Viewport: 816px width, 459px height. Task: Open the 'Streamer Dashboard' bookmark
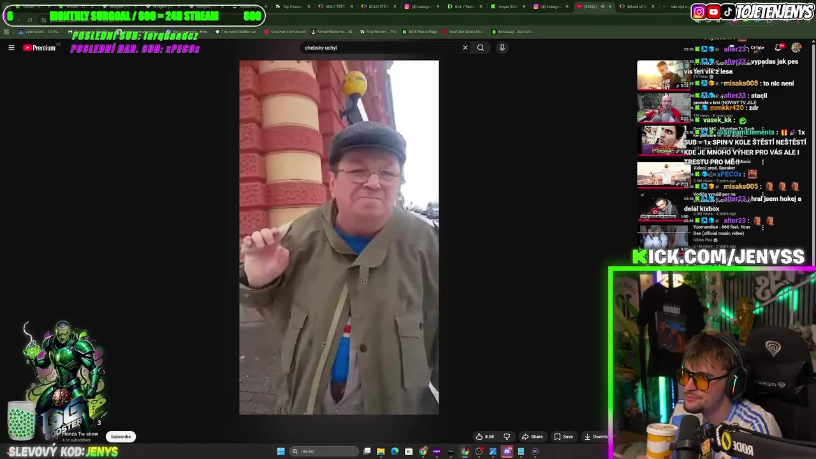(x=285, y=32)
